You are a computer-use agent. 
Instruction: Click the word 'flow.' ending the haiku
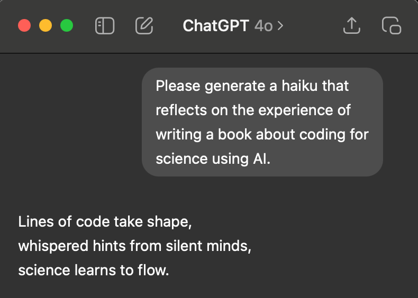tap(153, 270)
